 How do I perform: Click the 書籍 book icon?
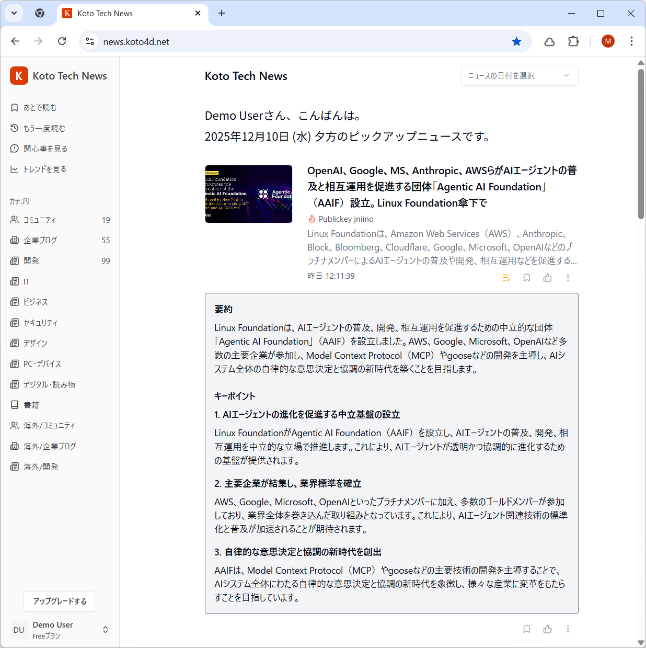coord(15,405)
